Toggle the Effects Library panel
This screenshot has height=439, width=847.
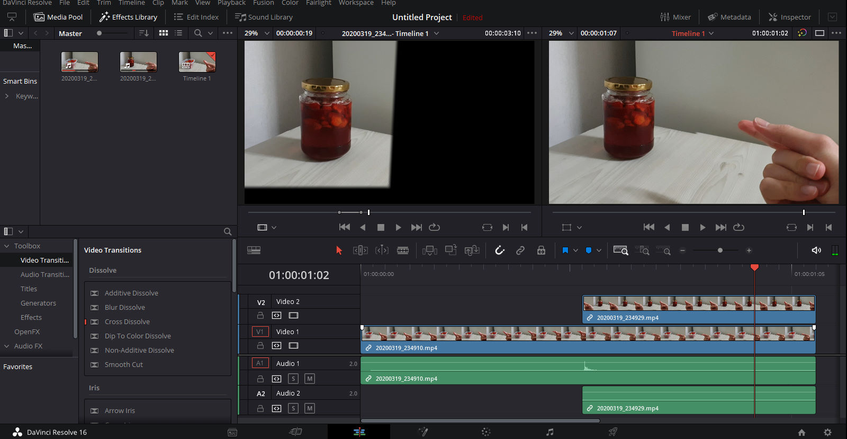[x=128, y=17]
